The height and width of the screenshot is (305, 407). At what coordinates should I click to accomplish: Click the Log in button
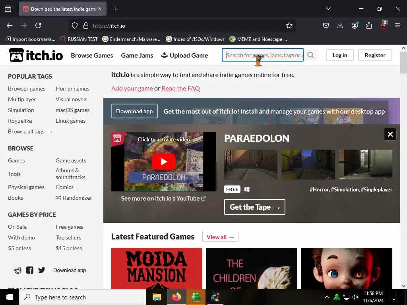click(340, 55)
